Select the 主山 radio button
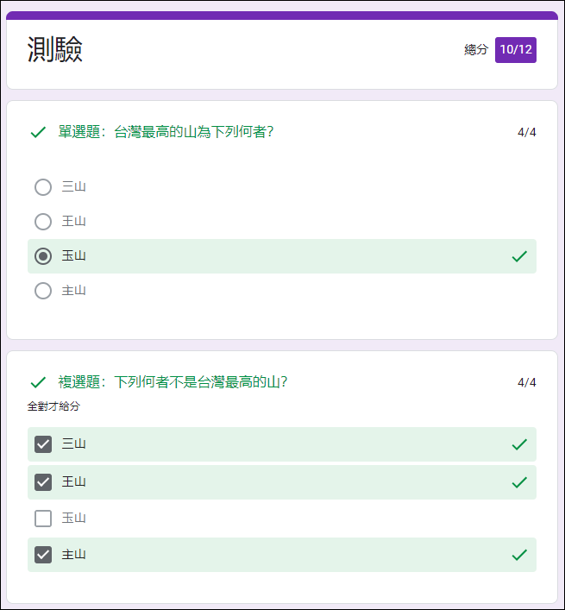 (43, 291)
